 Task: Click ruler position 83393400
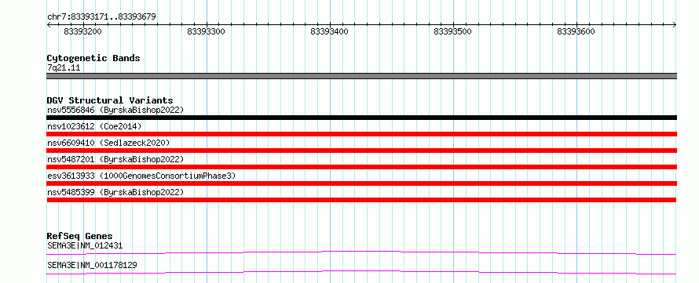point(330,31)
